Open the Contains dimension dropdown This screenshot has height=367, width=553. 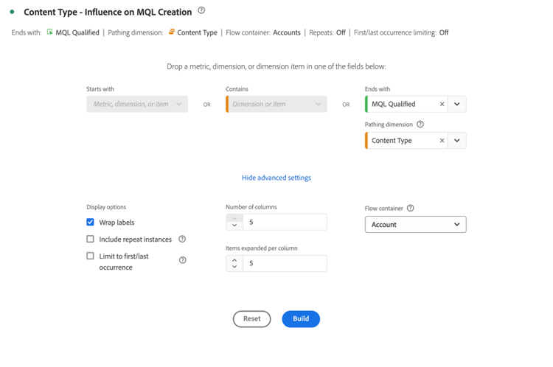276,104
